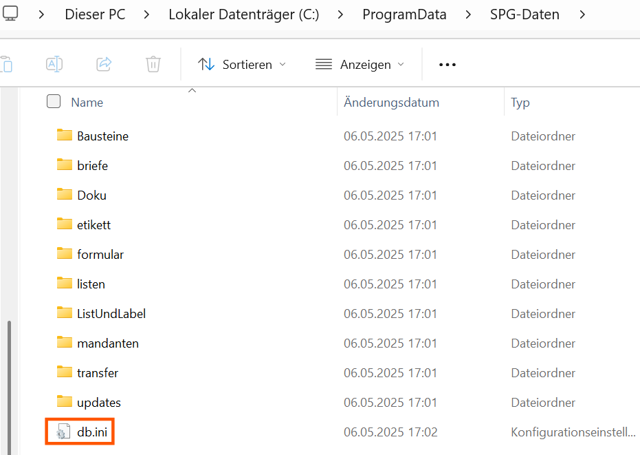Click the share icon in the toolbar
The height and width of the screenshot is (455, 640).
click(x=104, y=64)
